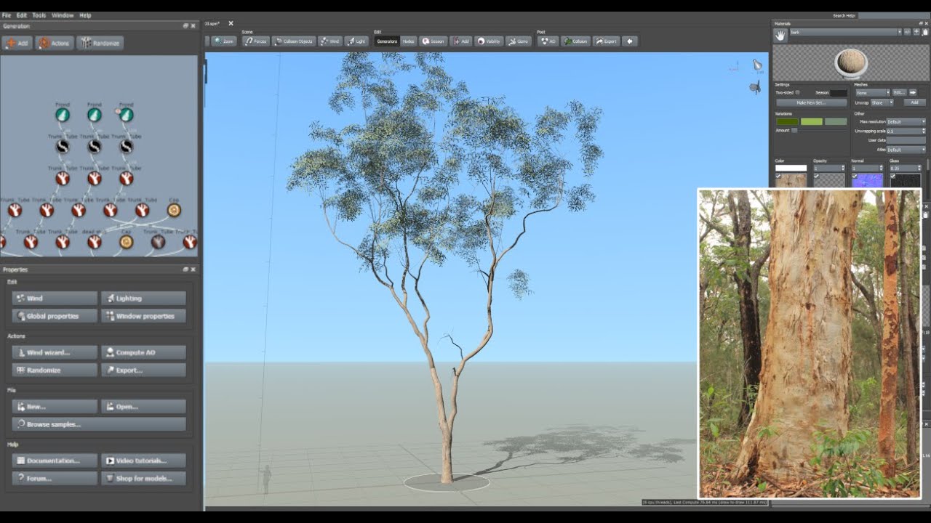Image resolution: width=931 pixels, height=523 pixels.
Task: Click the variation Amount slider
Action: click(x=820, y=130)
